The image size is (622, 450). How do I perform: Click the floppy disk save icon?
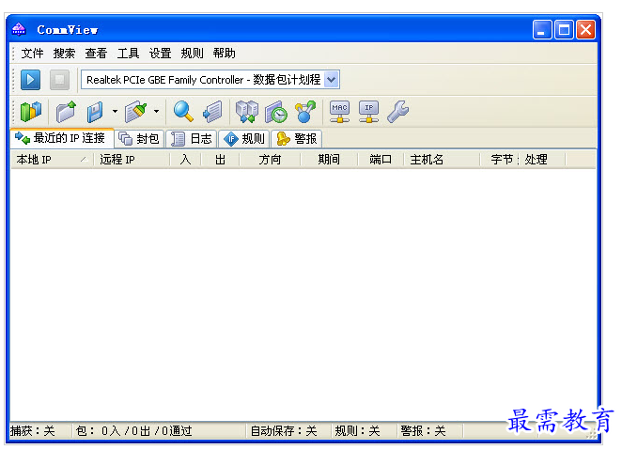tap(95, 112)
